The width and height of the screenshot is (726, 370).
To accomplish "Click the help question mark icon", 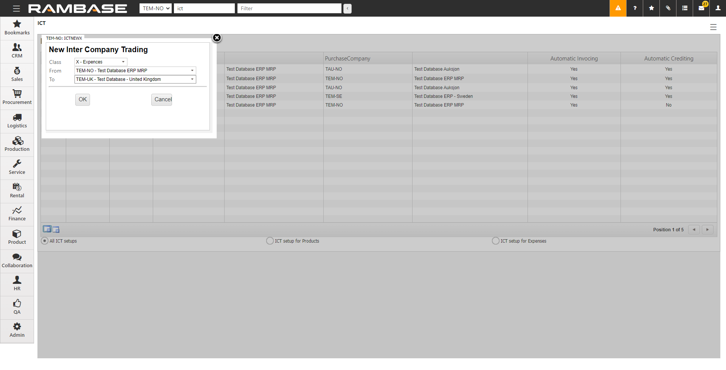I will pyautogui.click(x=634, y=8).
